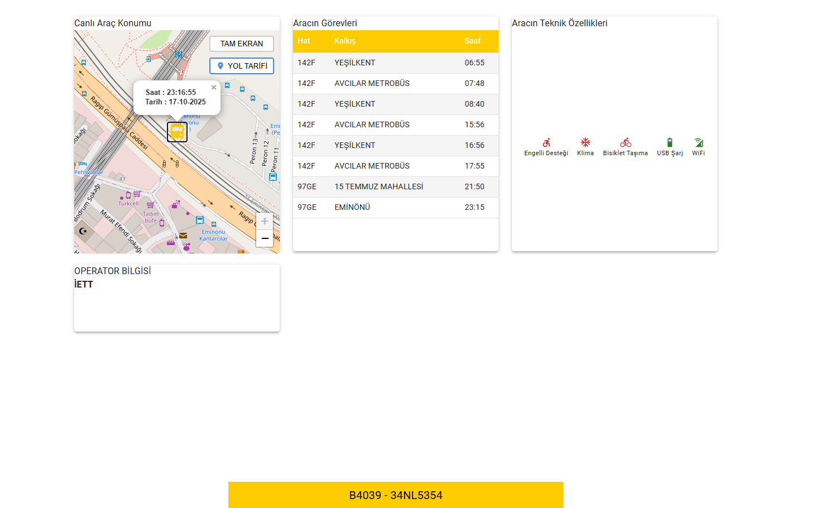Image resolution: width=839 pixels, height=508 pixels.
Task: Close the Saat/Tarih info popup
Action: [x=214, y=88]
